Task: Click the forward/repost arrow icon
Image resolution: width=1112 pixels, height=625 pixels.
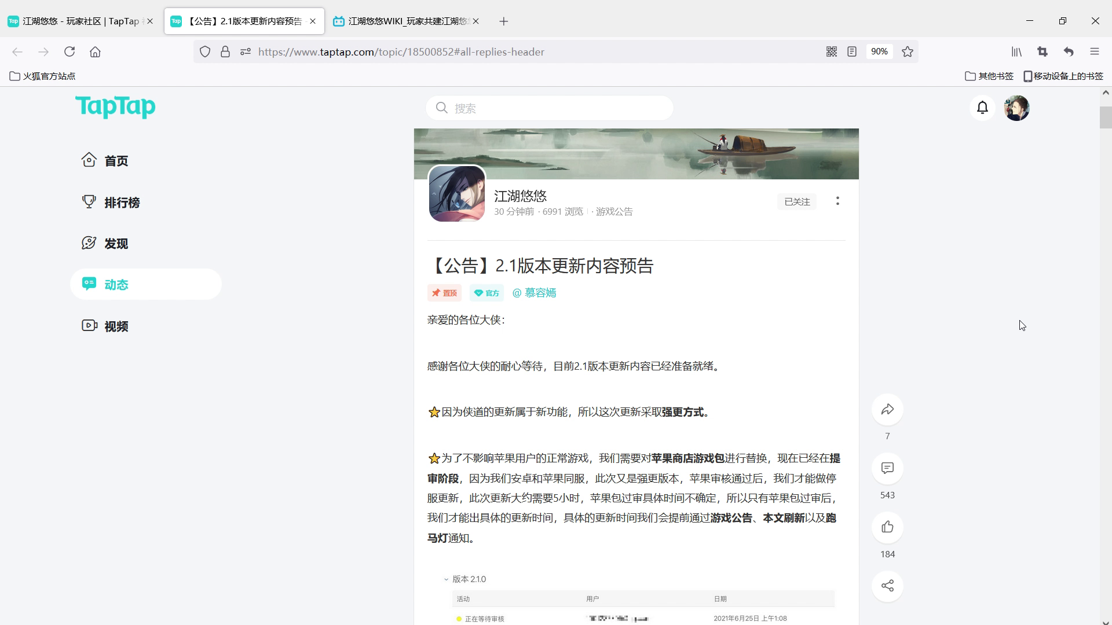Action: pos(887,410)
